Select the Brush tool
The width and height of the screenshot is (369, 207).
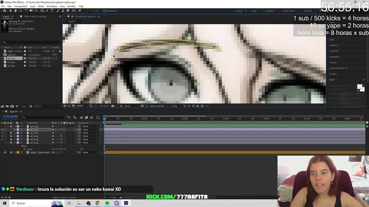58,11
